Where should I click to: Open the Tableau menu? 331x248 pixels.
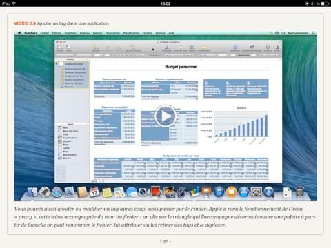click(x=85, y=33)
